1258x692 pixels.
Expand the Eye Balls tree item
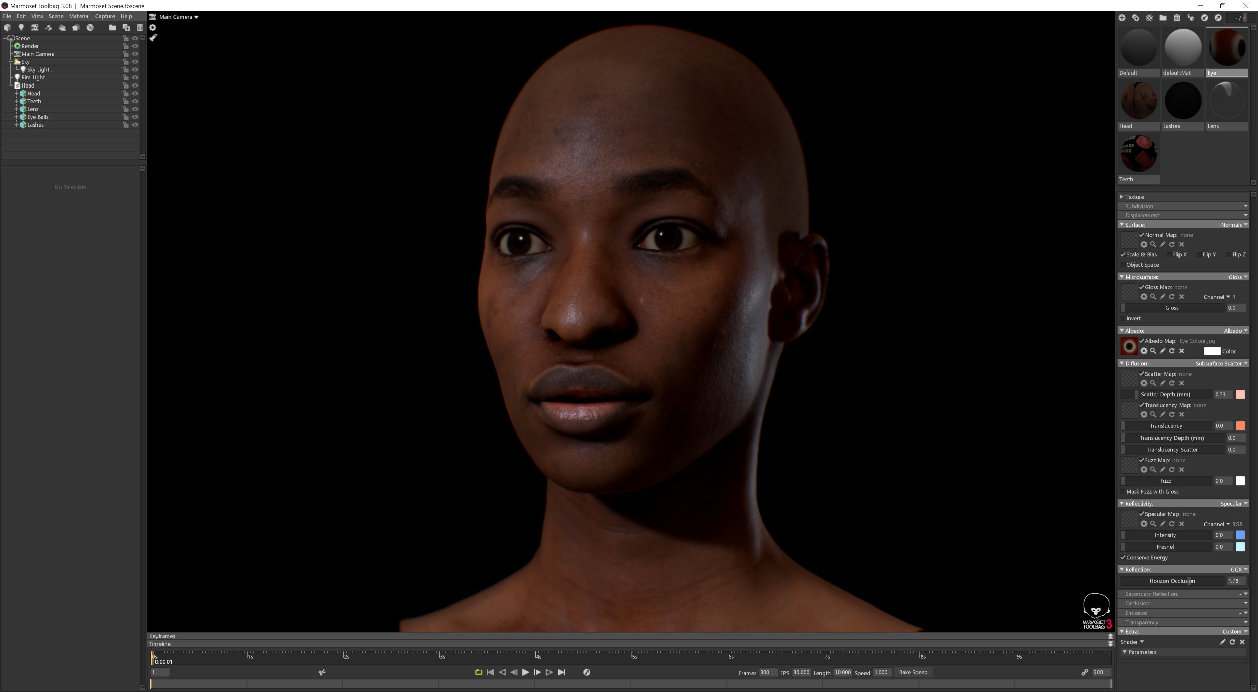pos(16,117)
